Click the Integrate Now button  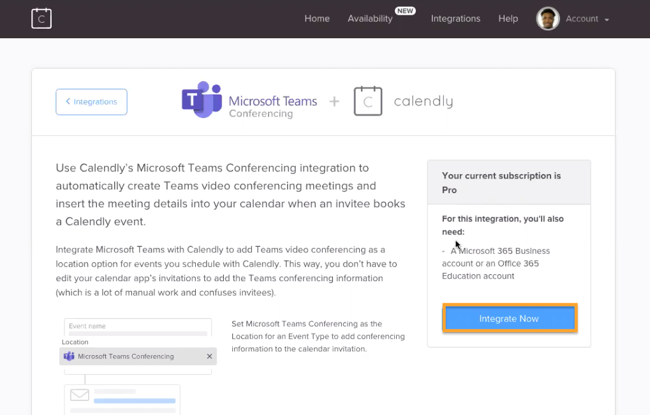coord(510,318)
